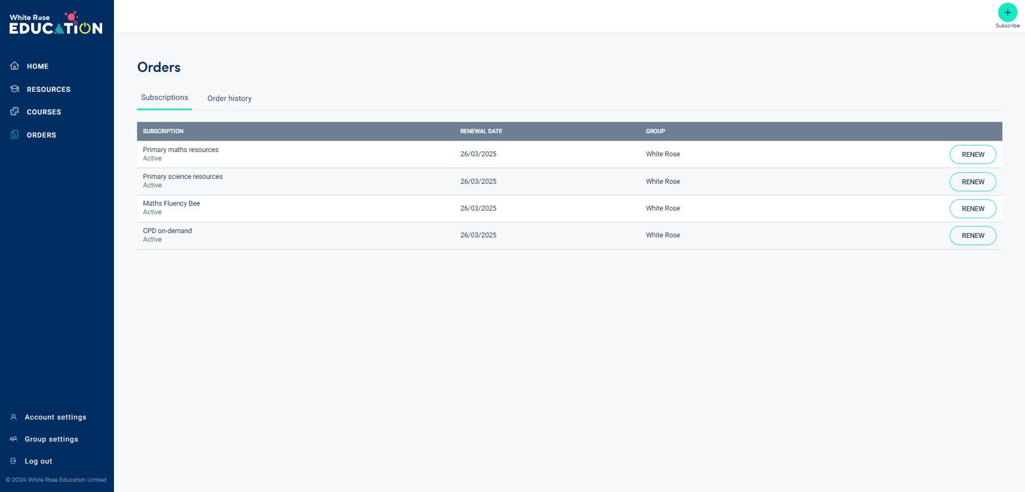Viewport: 1025px width, 492px height.
Task: Open the Courses menu item
Action: (x=44, y=112)
